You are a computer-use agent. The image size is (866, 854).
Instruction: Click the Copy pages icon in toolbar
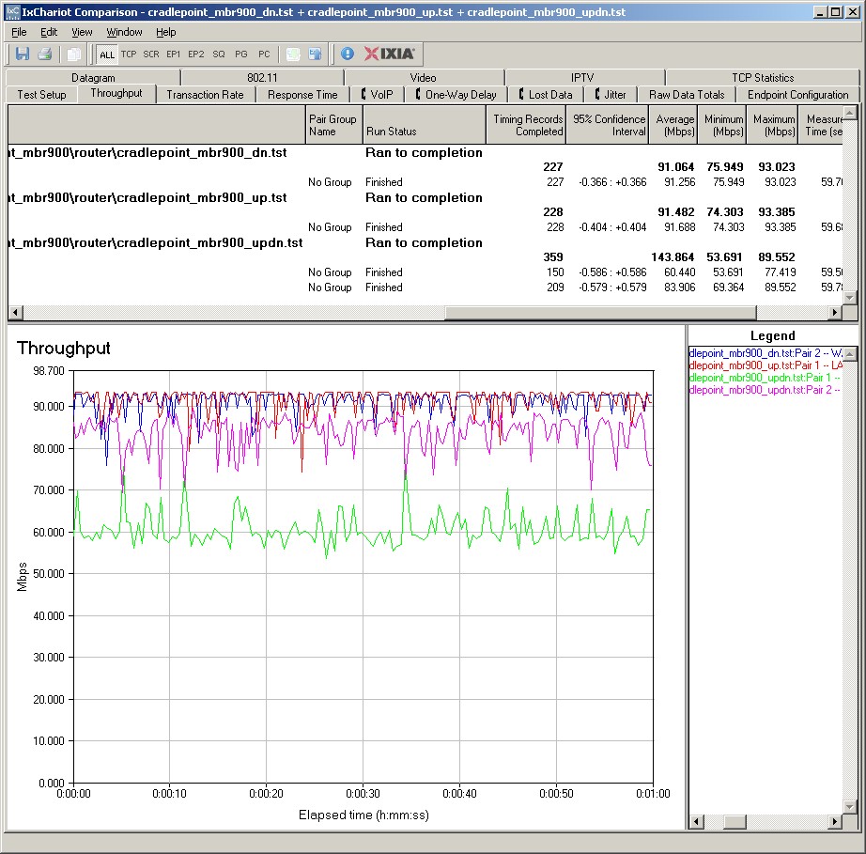click(73, 54)
